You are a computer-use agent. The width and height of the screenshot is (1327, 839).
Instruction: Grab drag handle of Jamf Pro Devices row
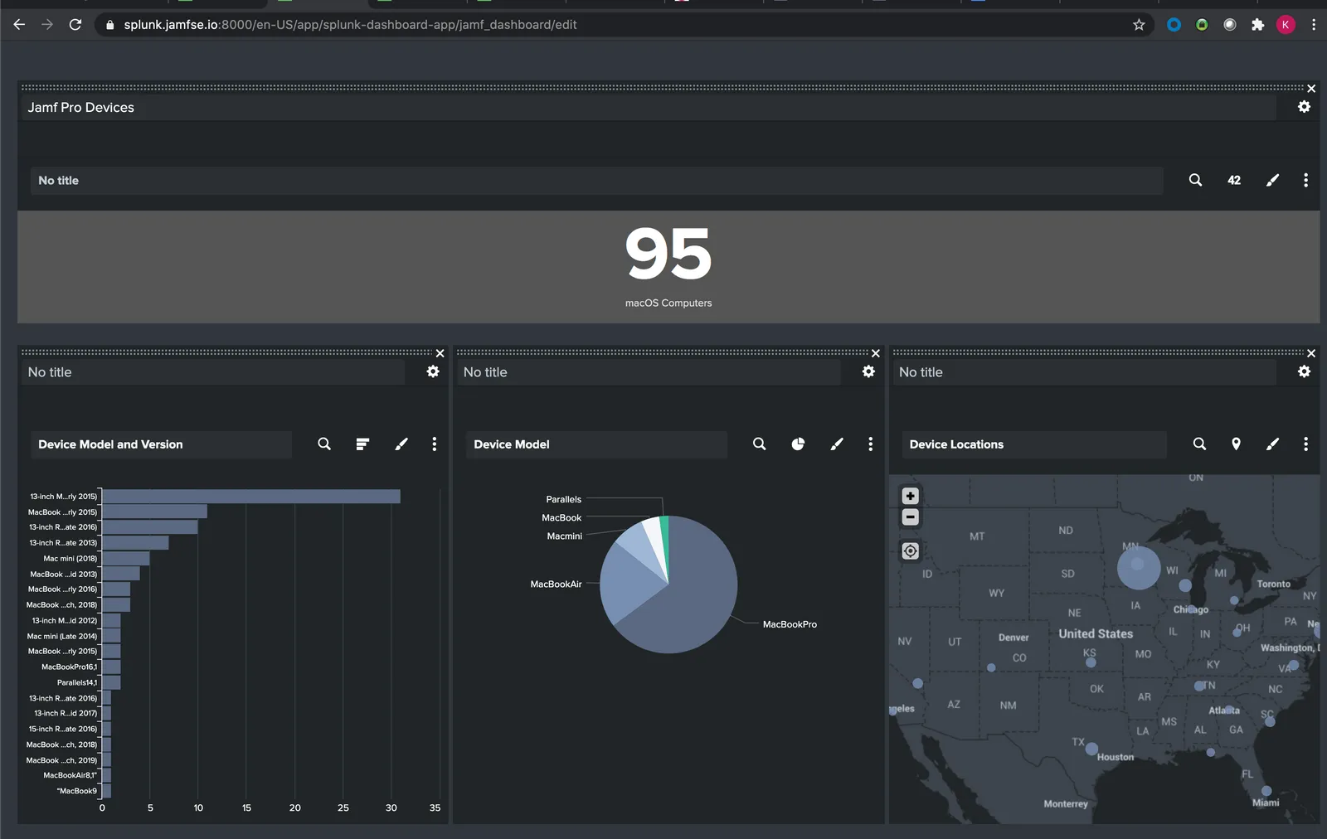tap(662, 87)
